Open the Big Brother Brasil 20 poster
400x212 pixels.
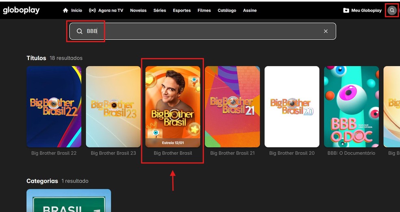pos(292,107)
